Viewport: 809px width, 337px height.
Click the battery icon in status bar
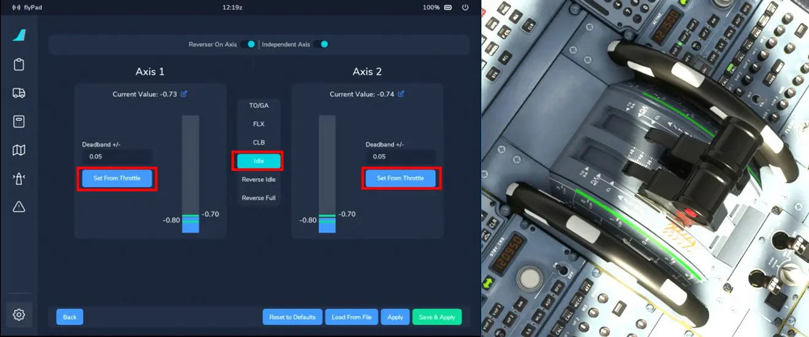(x=448, y=7)
